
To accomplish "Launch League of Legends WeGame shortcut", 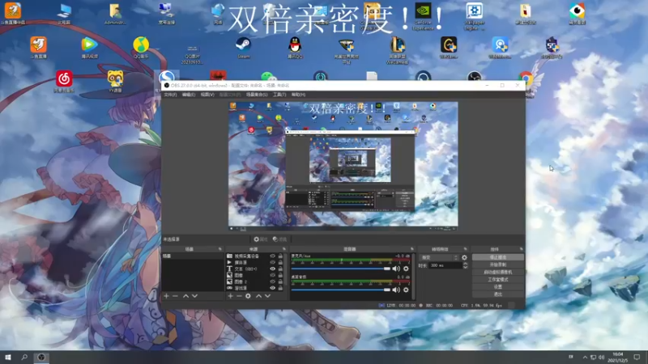I will click(397, 49).
